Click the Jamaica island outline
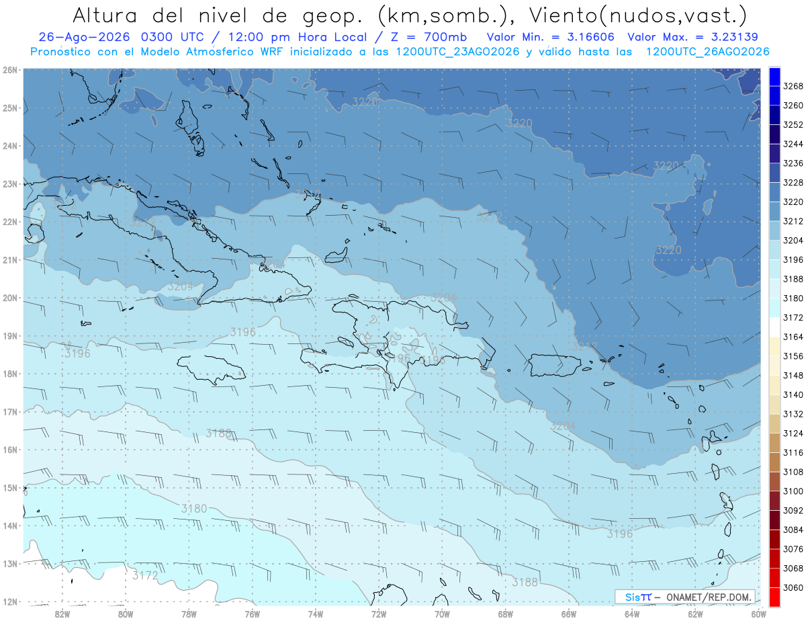The image size is (806, 623). click(212, 370)
